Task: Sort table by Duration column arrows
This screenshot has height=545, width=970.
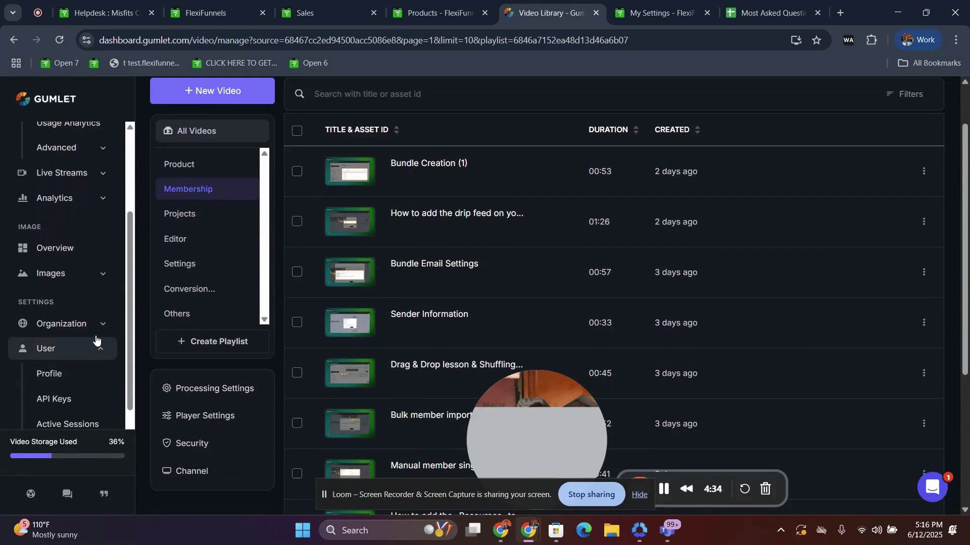Action: click(636, 130)
